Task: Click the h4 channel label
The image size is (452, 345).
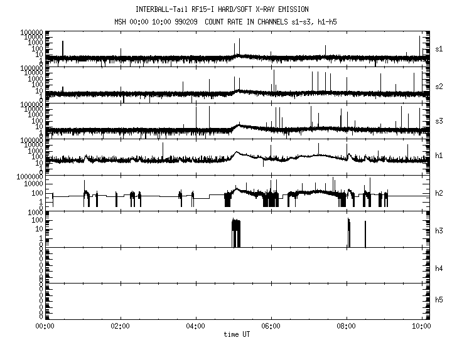Action: coord(439,268)
